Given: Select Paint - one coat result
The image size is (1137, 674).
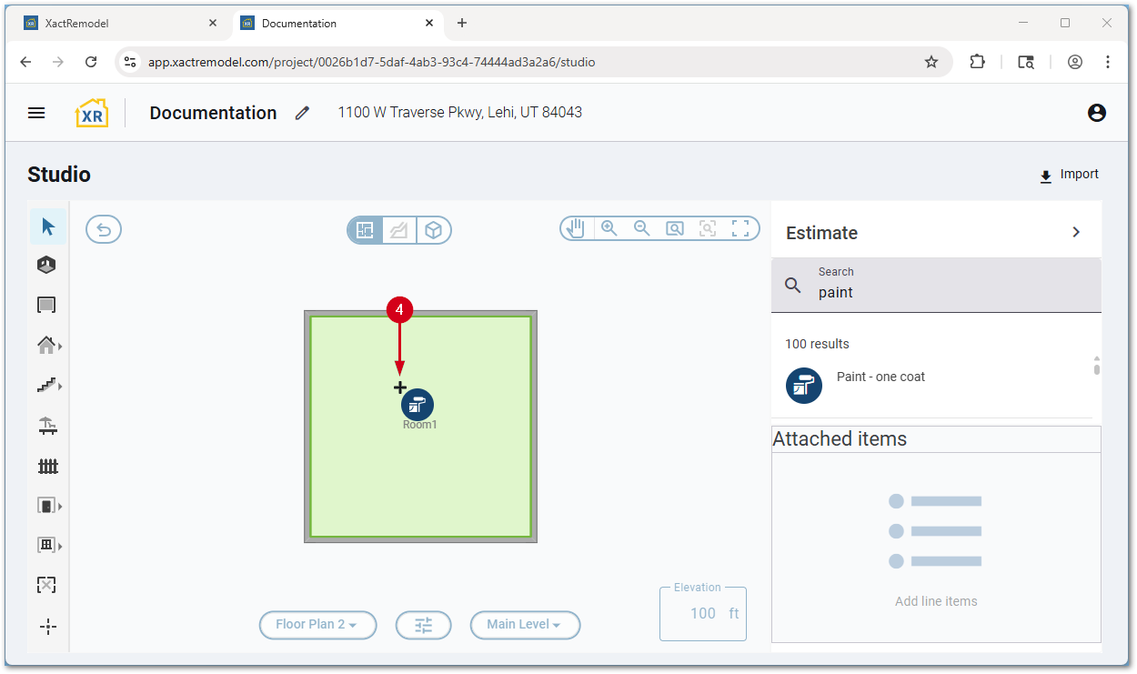Looking at the screenshot, I should point(880,377).
